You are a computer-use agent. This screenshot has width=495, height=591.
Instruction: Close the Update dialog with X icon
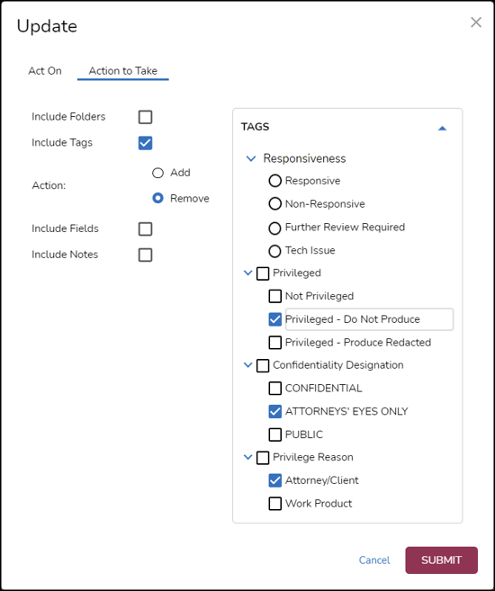coord(476,22)
